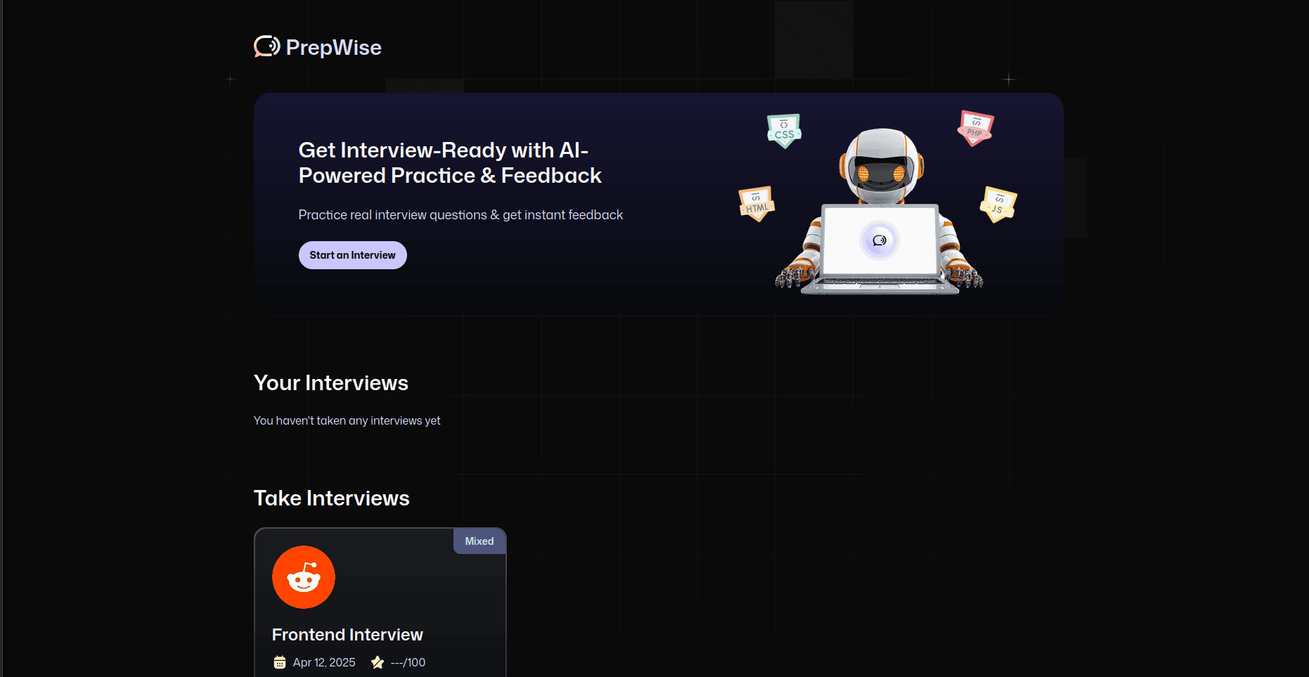Click the 'You haven't taken any interviews yet' message
This screenshot has height=677, width=1309.
347,420
